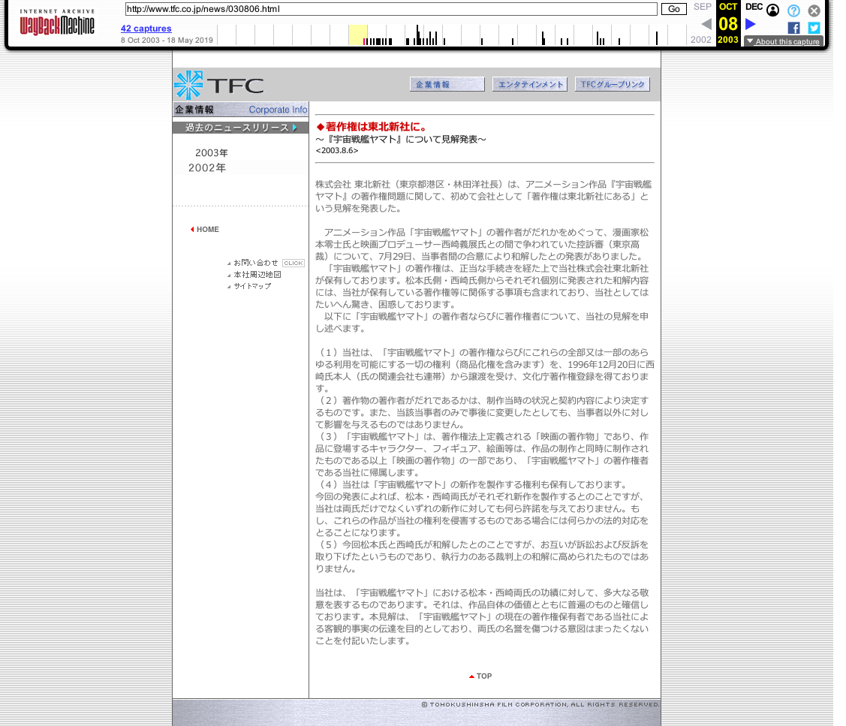Go to HOME link
Viewport: 846px width, 726px height.
[x=208, y=230]
